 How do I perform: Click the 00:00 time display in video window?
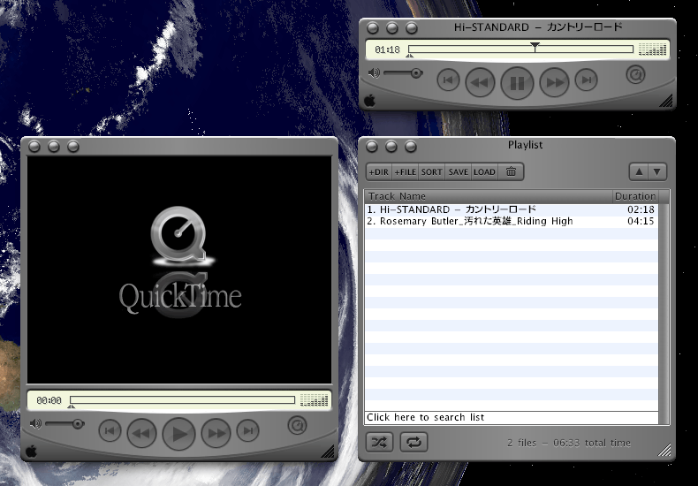pyautogui.click(x=49, y=400)
